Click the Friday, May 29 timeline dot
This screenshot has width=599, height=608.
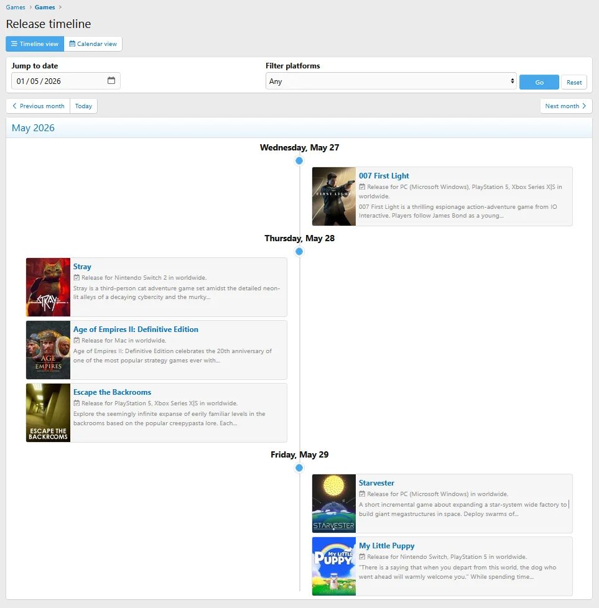[x=299, y=468]
